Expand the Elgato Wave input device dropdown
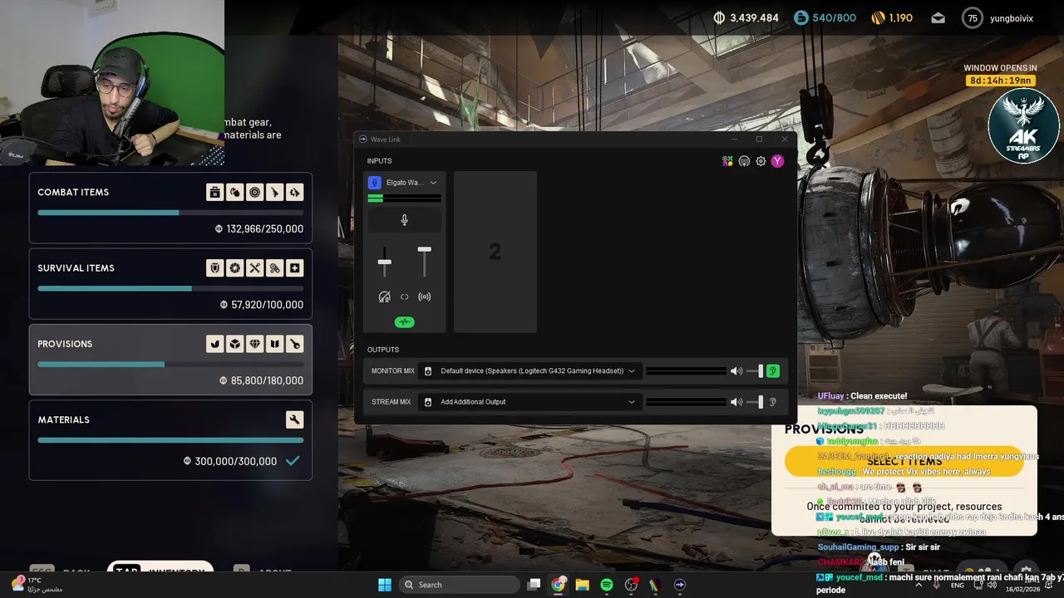1064x598 pixels. pos(433,183)
